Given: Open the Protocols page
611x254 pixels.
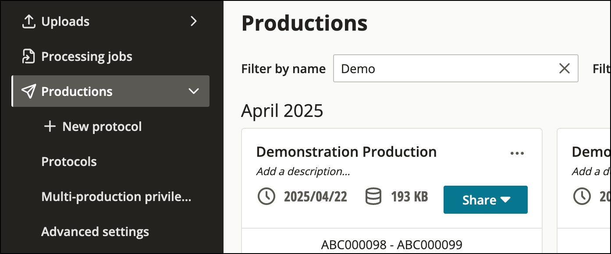Looking at the screenshot, I should [x=69, y=162].
